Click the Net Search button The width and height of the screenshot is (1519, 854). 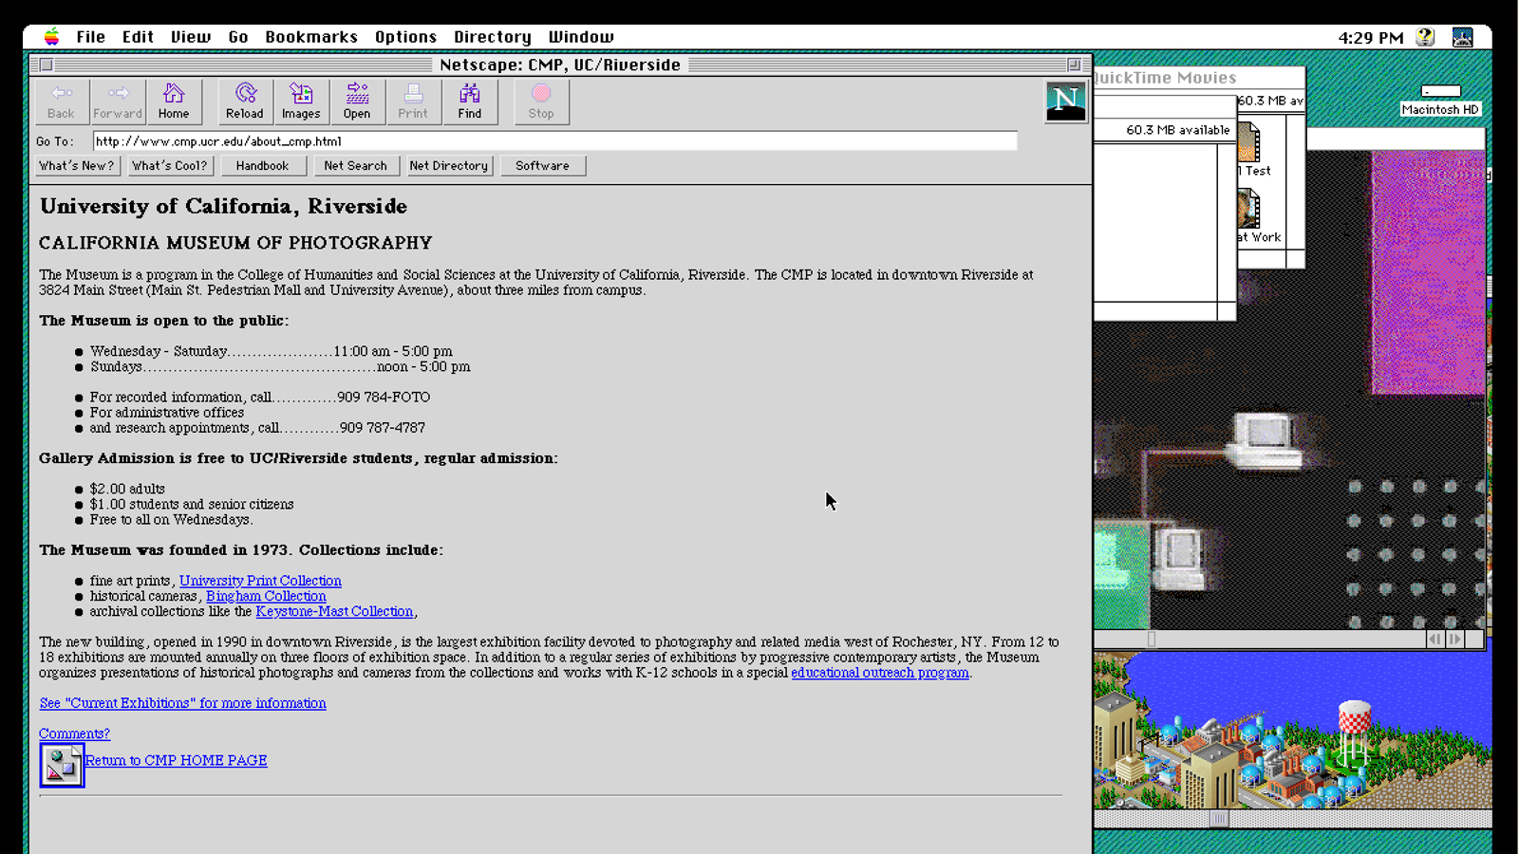(x=355, y=166)
